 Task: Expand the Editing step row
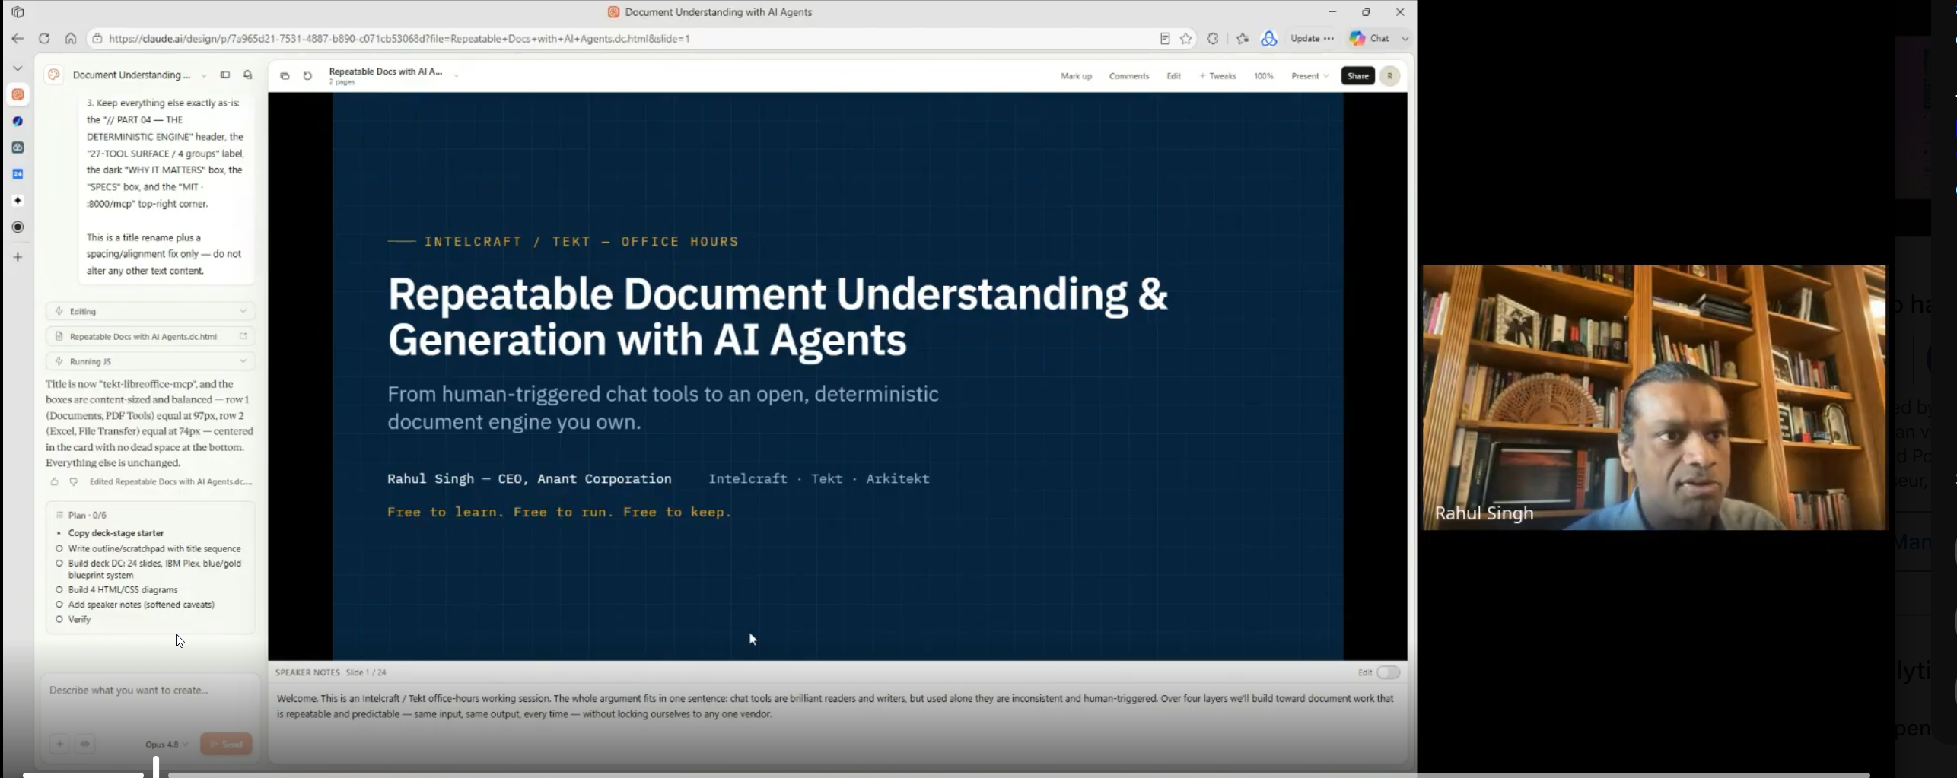click(150, 311)
